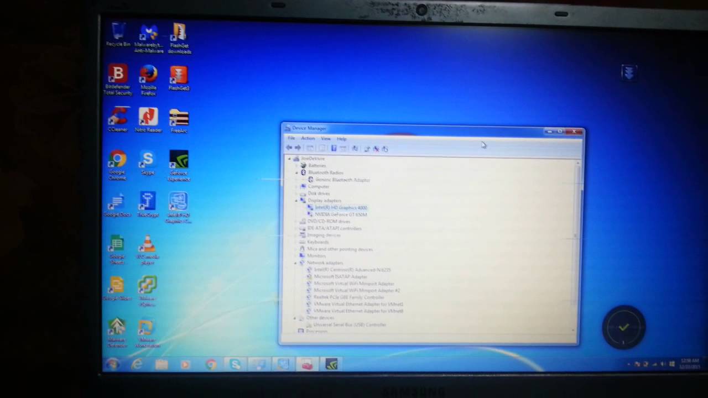
Task: Open Google Chrome from the taskbar
Action: (x=210, y=365)
